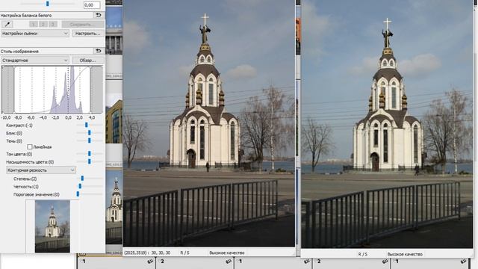Click the Четкость slider handle
Image resolution: width=478 pixels, height=269 pixels.
(80, 186)
